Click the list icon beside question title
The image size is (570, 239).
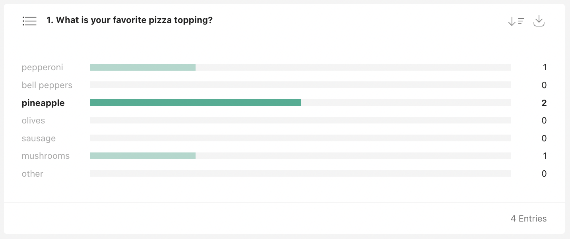point(29,21)
